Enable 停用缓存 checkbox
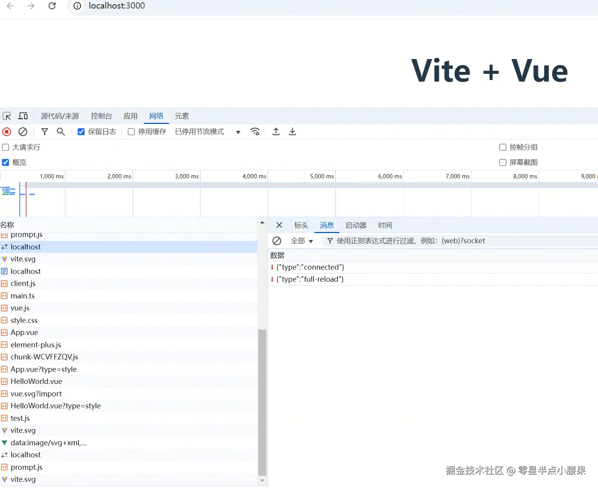 [x=131, y=132]
